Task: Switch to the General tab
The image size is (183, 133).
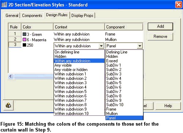Action: click(x=12, y=15)
